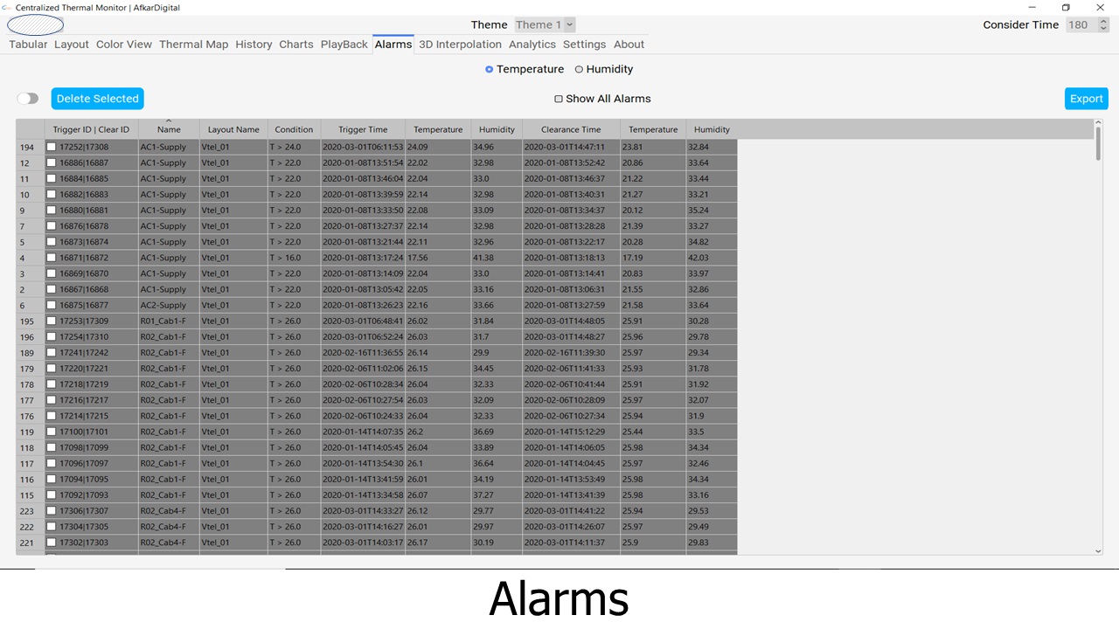Toggle the switch beside Delete Selected

coord(28,99)
